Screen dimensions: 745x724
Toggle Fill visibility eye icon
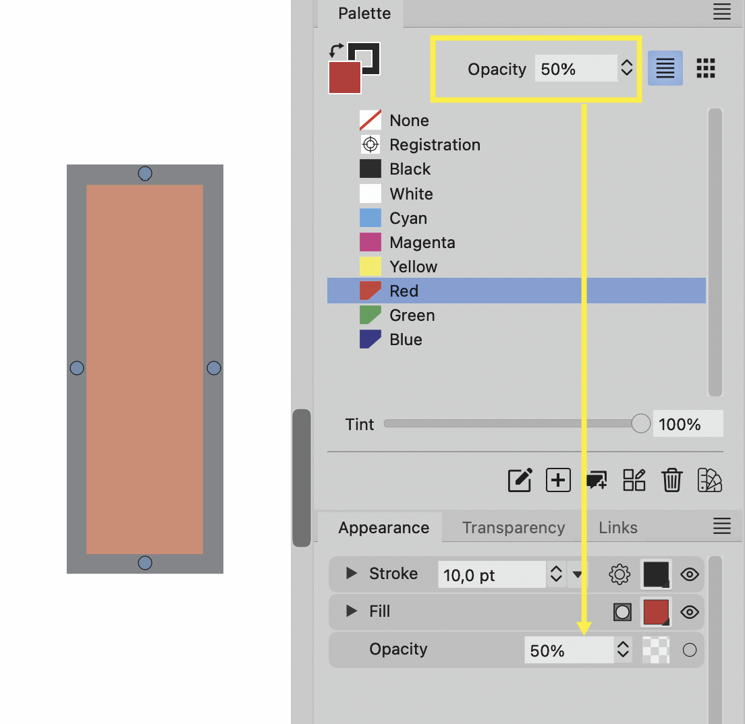tap(689, 612)
